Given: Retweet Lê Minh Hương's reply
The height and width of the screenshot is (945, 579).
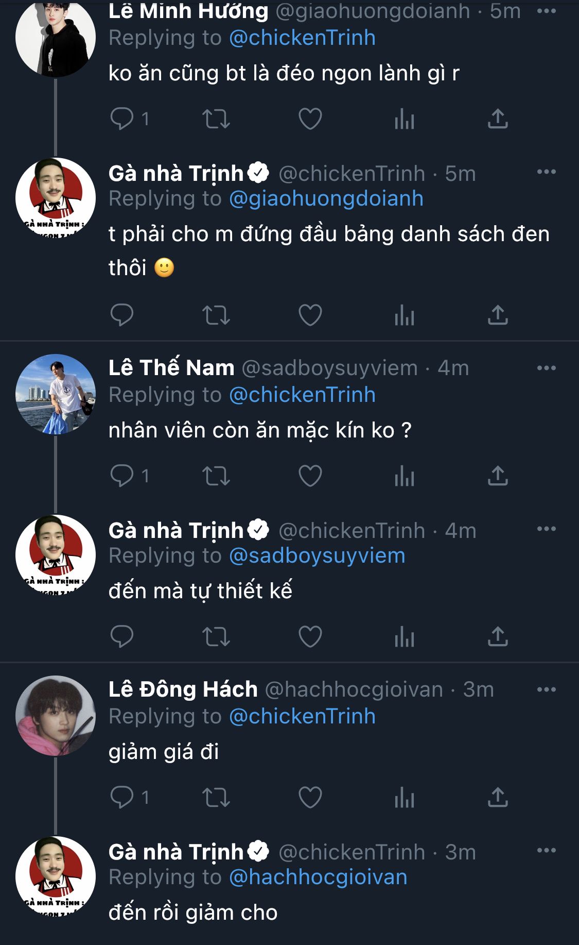Looking at the screenshot, I should click(216, 119).
